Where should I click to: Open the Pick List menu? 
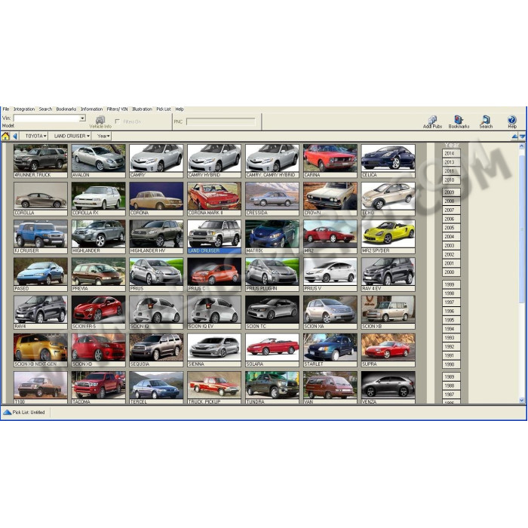tap(164, 109)
